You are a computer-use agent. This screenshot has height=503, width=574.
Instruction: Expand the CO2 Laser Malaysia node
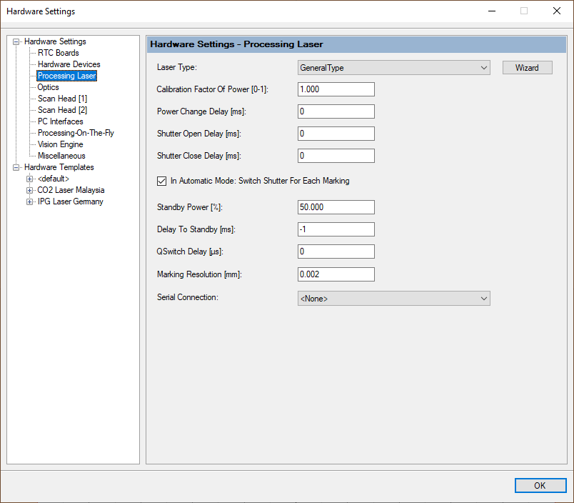pos(30,190)
